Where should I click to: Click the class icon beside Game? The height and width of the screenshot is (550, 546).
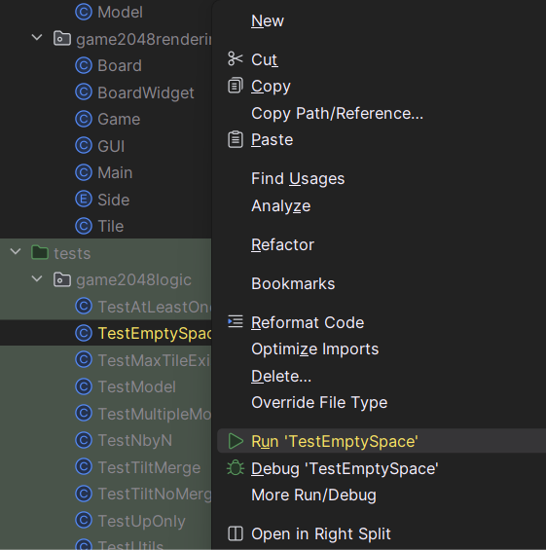pos(84,119)
